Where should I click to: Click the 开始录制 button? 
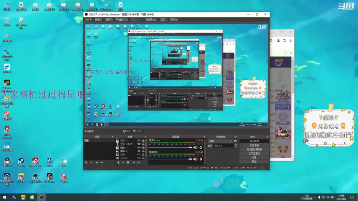pos(254,146)
